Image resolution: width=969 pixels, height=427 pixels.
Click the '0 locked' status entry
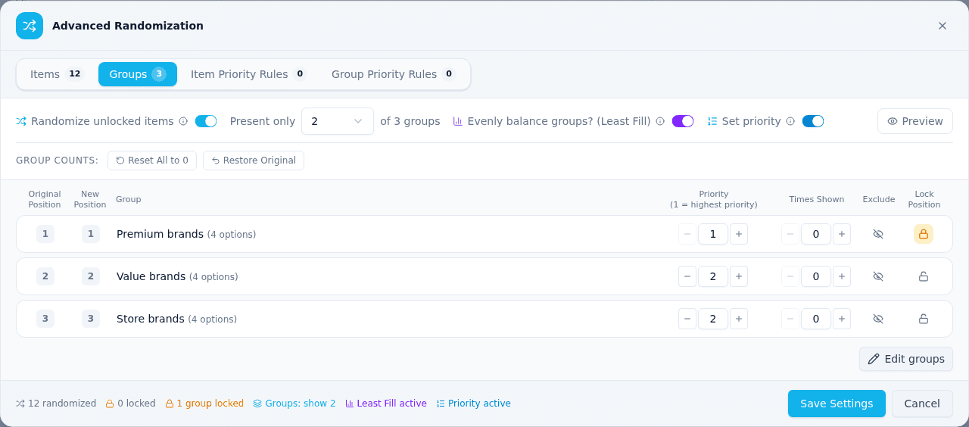click(x=130, y=404)
